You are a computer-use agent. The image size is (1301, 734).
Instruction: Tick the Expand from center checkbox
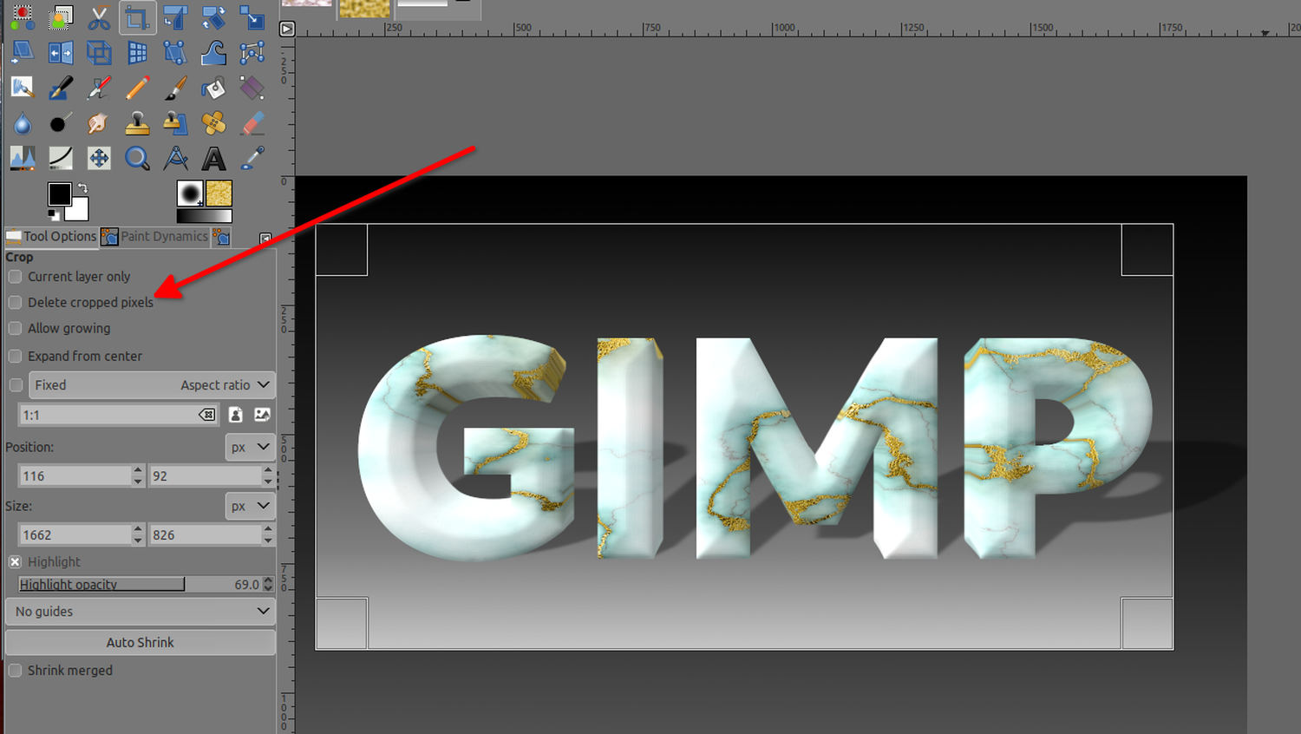coord(15,356)
